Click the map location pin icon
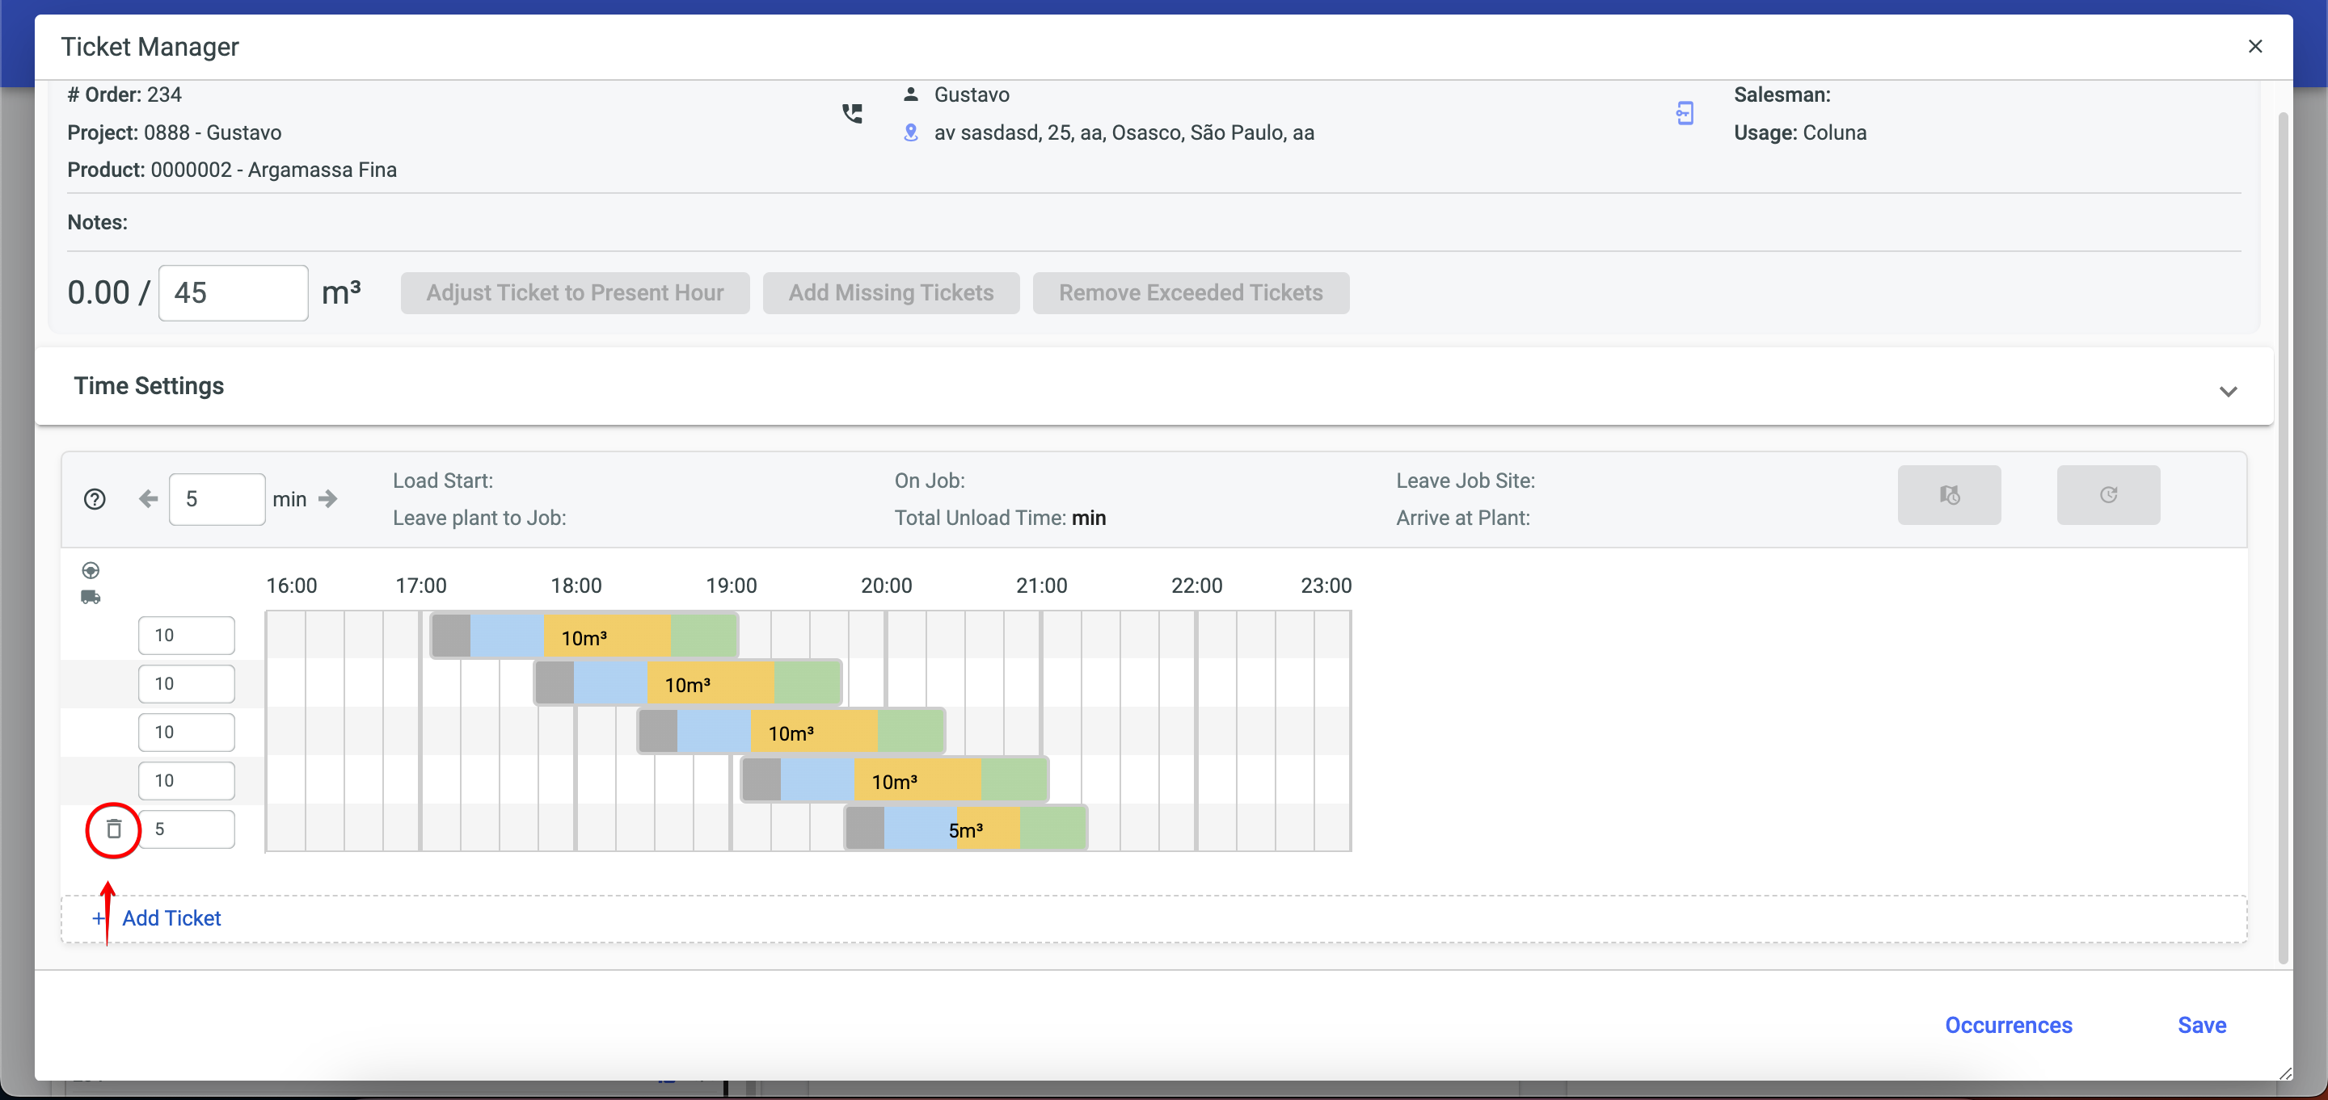 (911, 132)
